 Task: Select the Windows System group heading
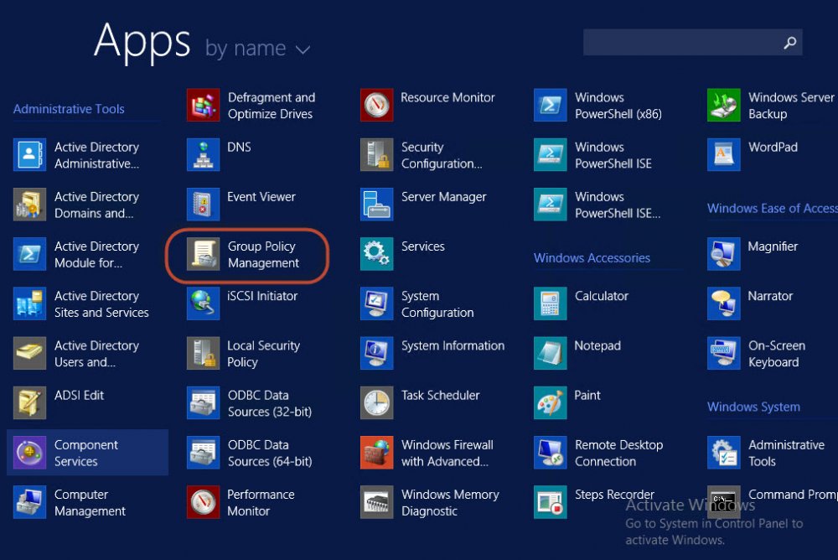click(x=753, y=407)
